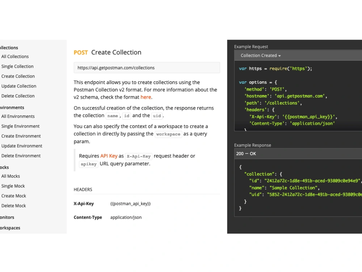Click the require('https') code line
The height and width of the screenshot is (272, 362).
pos(275,69)
